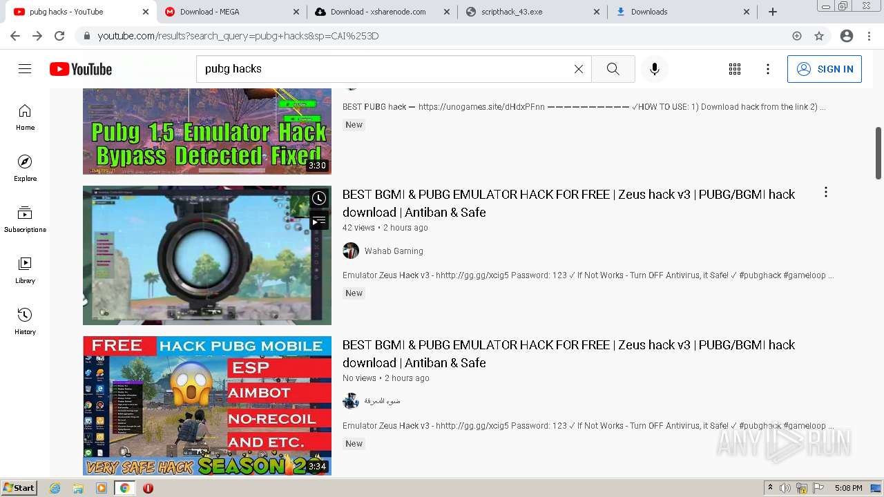Click the Arabic channel avatar
This screenshot has height=497, width=884.
point(351,401)
